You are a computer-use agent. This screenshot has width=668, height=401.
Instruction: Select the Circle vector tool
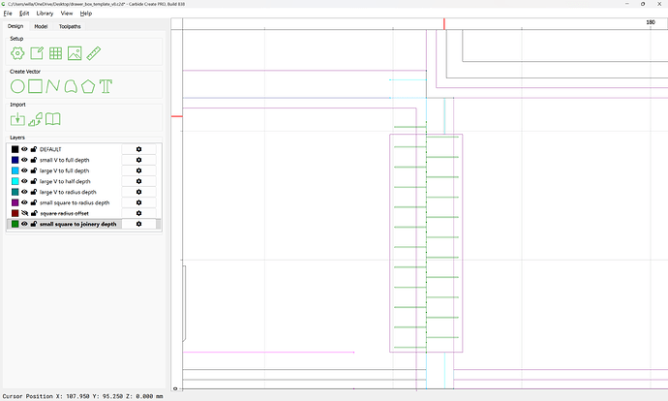[x=17, y=86]
